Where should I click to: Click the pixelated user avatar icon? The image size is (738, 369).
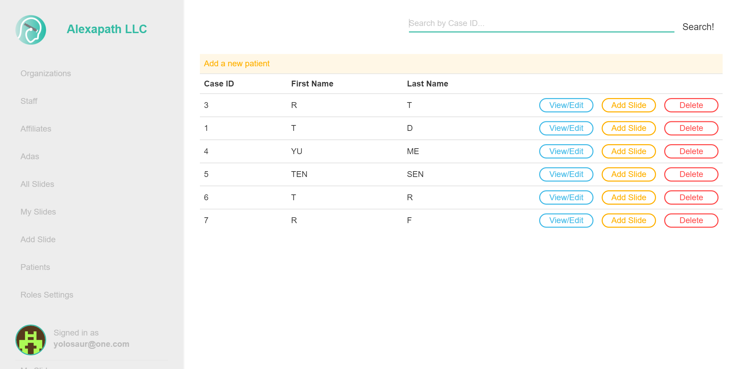[x=31, y=340]
